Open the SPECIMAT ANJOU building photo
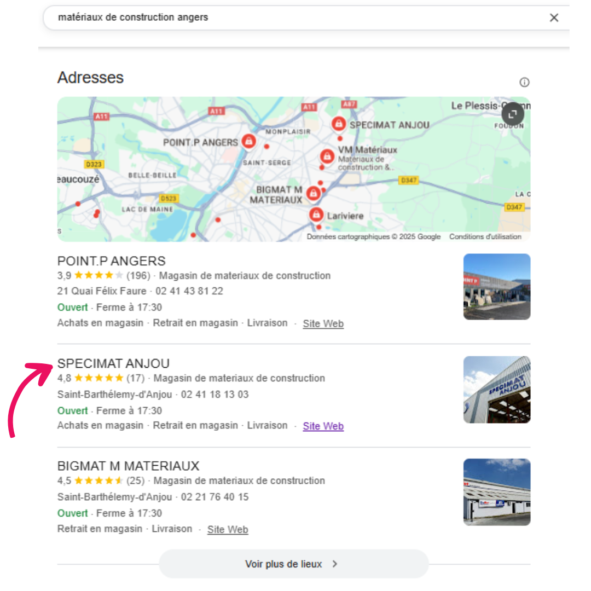Image resolution: width=591 pixels, height=591 pixels. click(x=497, y=390)
